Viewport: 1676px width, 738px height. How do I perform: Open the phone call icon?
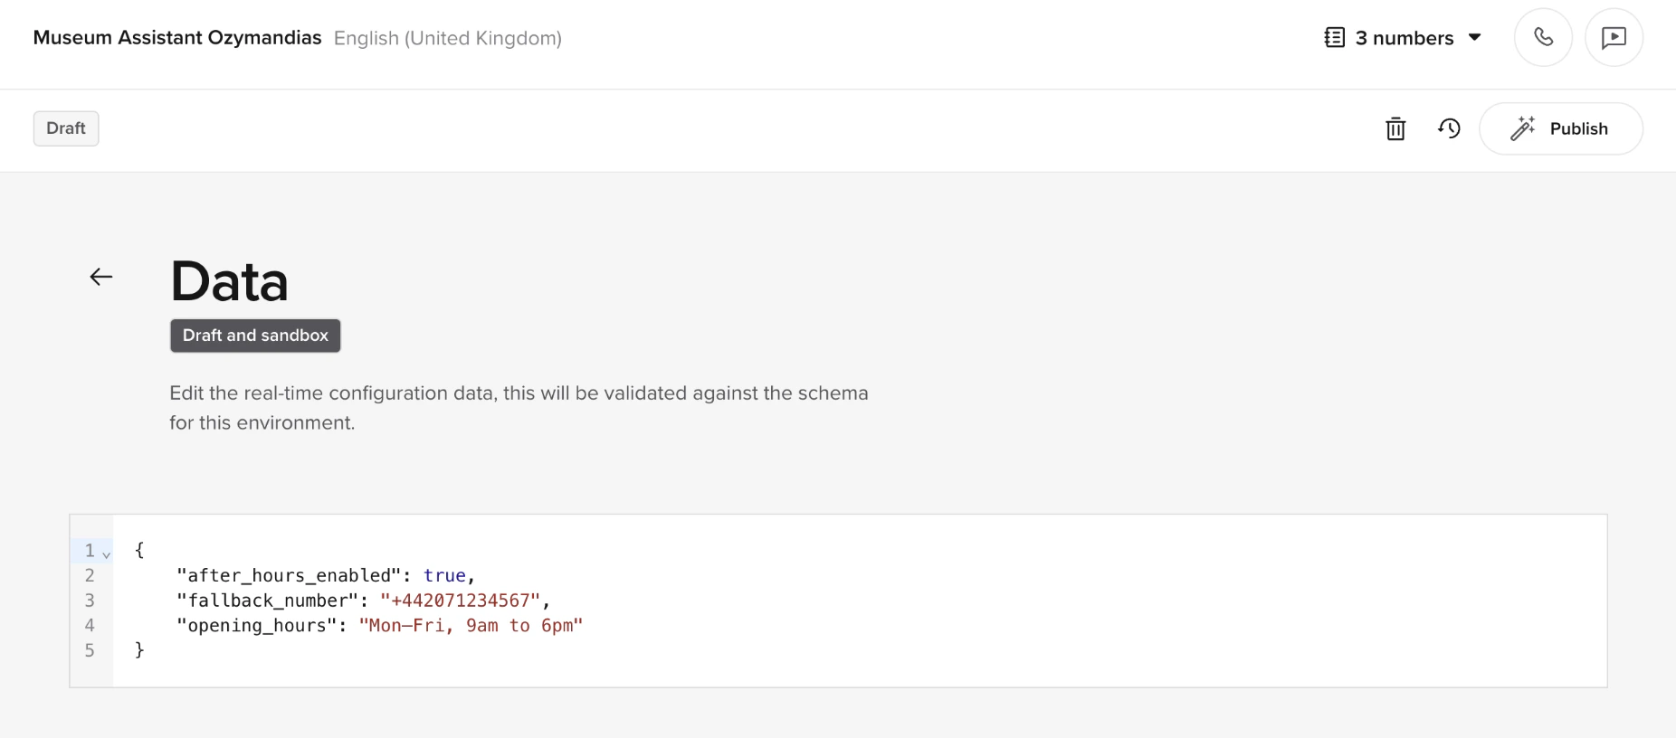click(1543, 37)
